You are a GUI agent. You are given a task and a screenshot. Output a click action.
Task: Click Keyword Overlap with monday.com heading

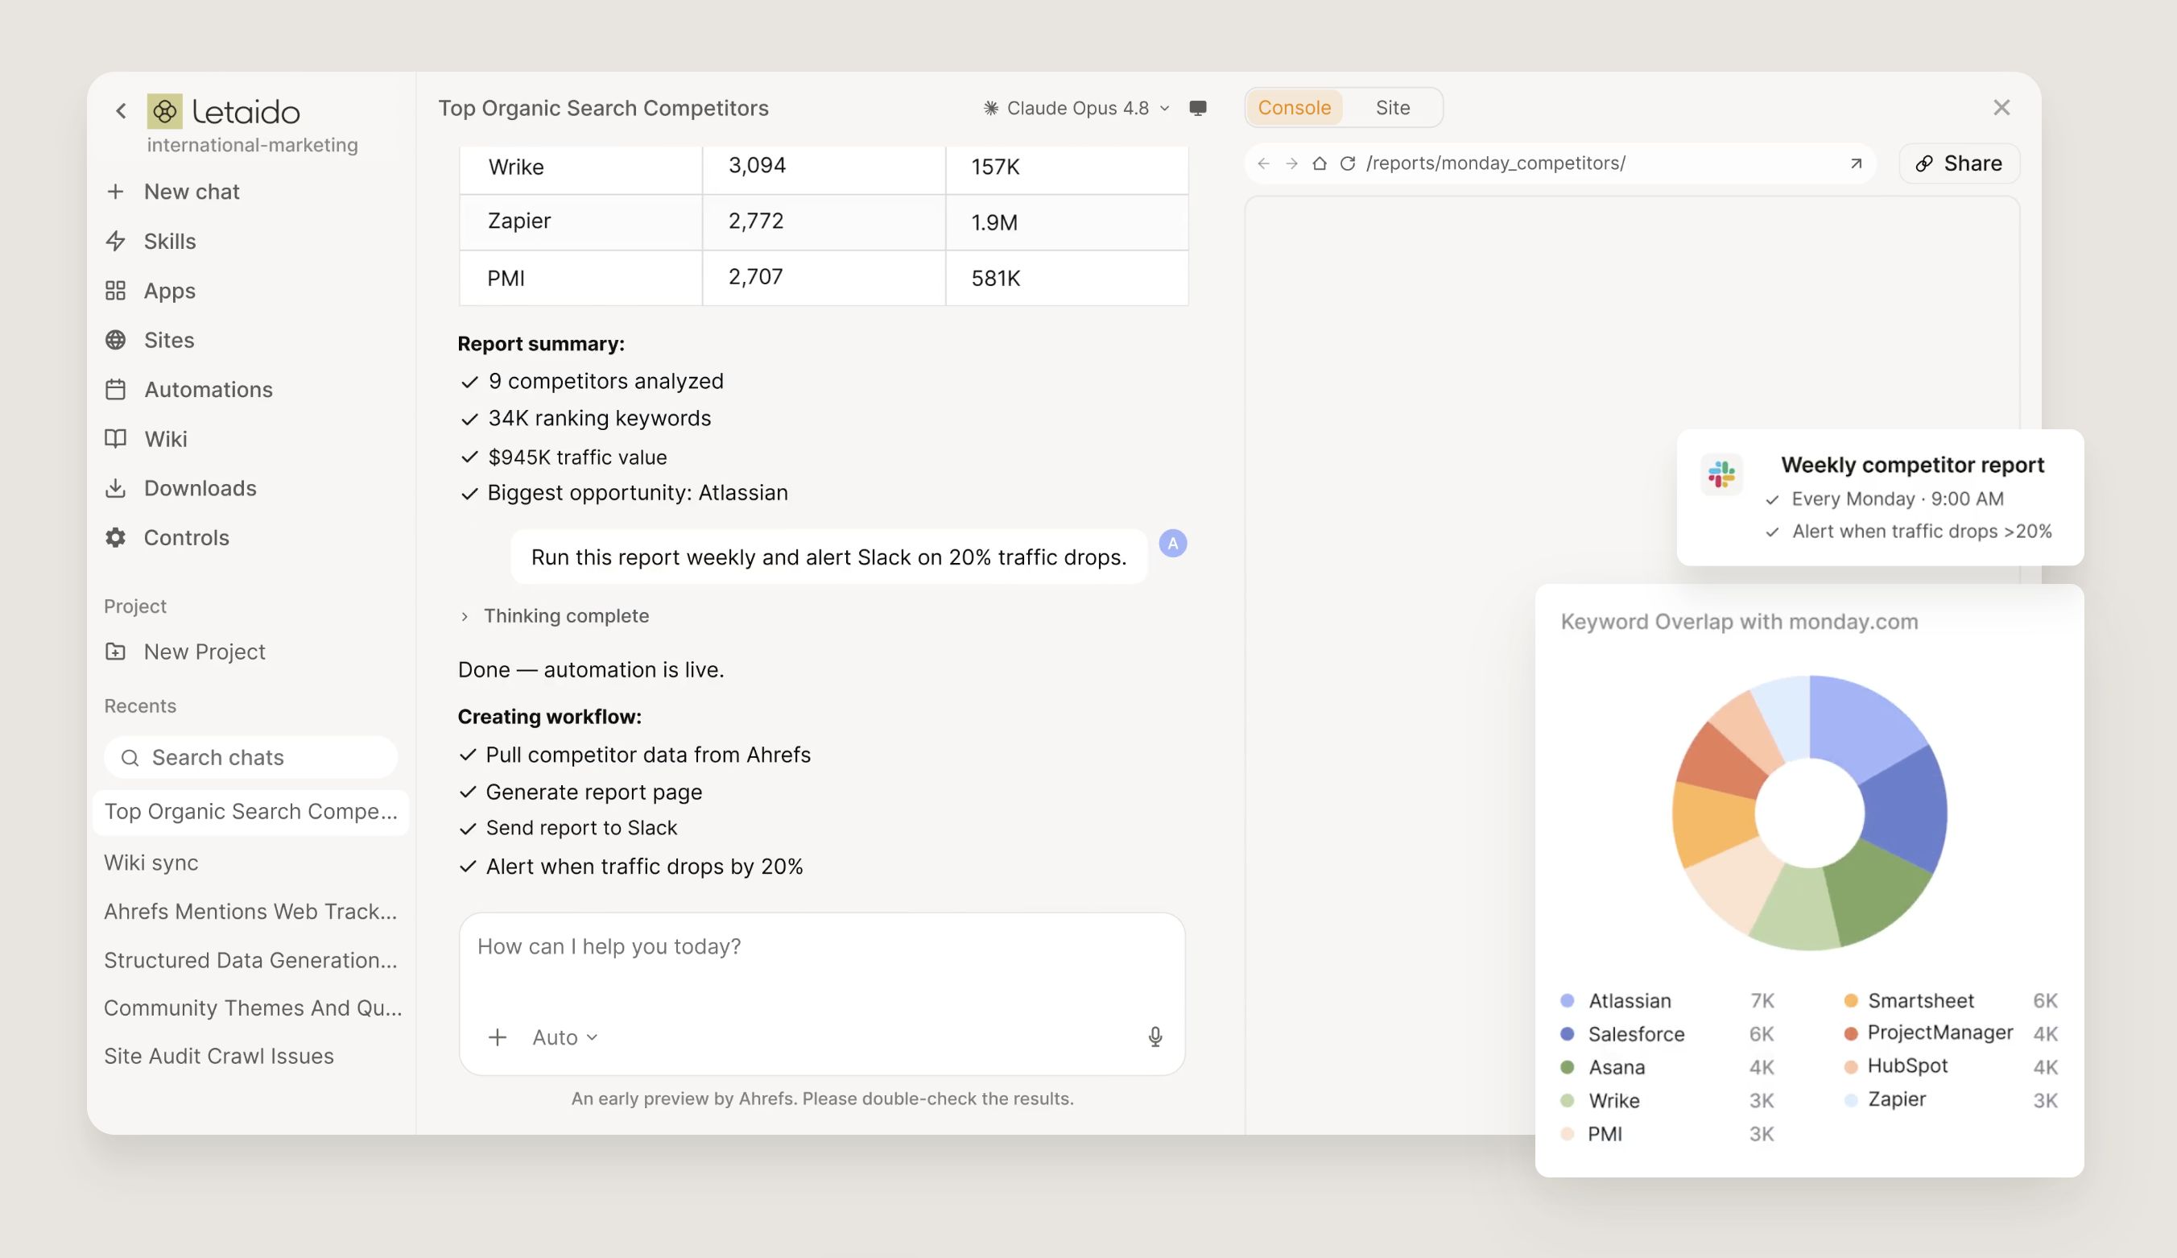click(1738, 621)
